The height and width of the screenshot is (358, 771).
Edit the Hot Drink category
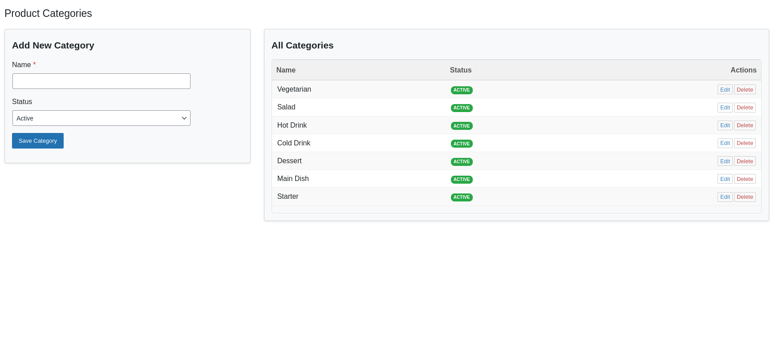(x=725, y=125)
